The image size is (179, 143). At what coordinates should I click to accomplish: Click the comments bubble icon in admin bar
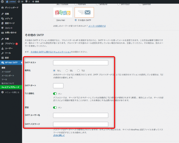coord(26,2)
